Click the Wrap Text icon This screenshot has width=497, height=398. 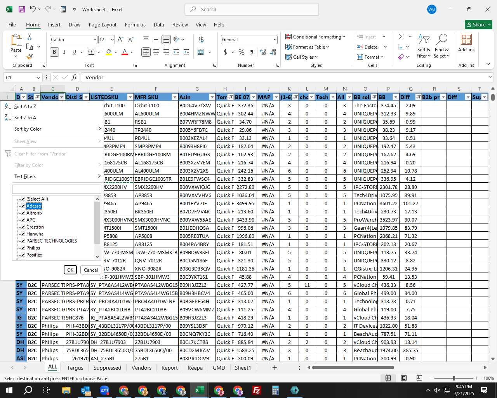tap(201, 40)
